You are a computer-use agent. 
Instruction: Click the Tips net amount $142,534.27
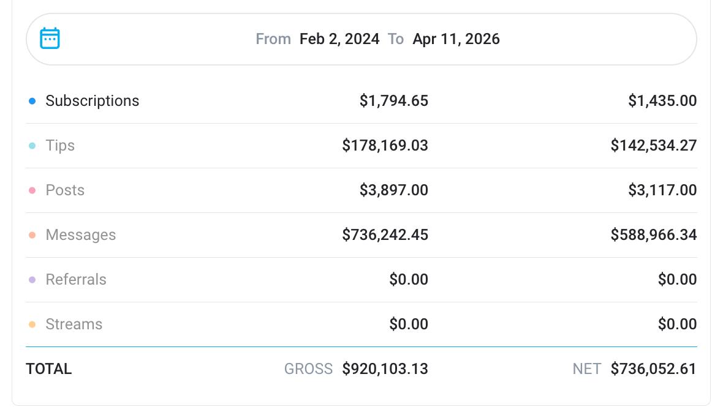[653, 146]
